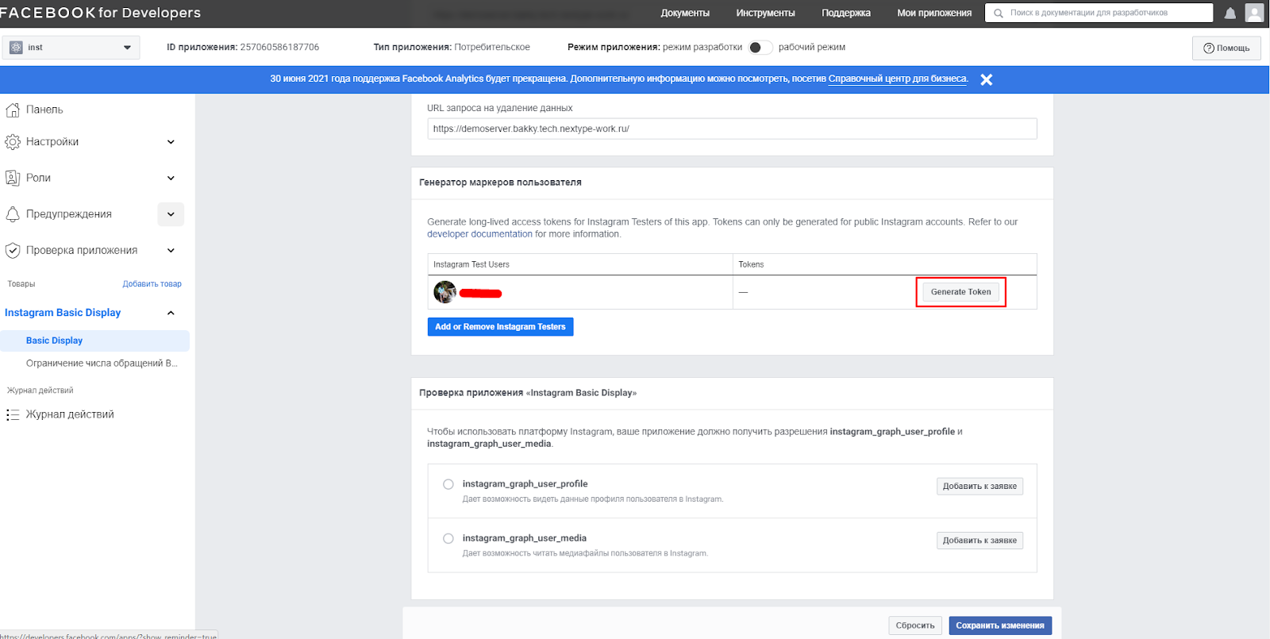The width and height of the screenshot is (1270, 639).
Task: Open the Инструменты menu
Action: coord(765,13)
